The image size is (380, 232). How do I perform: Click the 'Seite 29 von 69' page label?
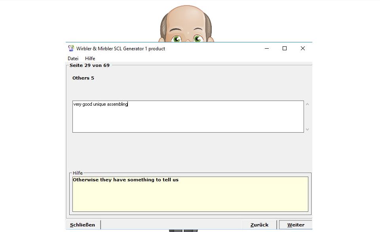[x=89, y=65]
